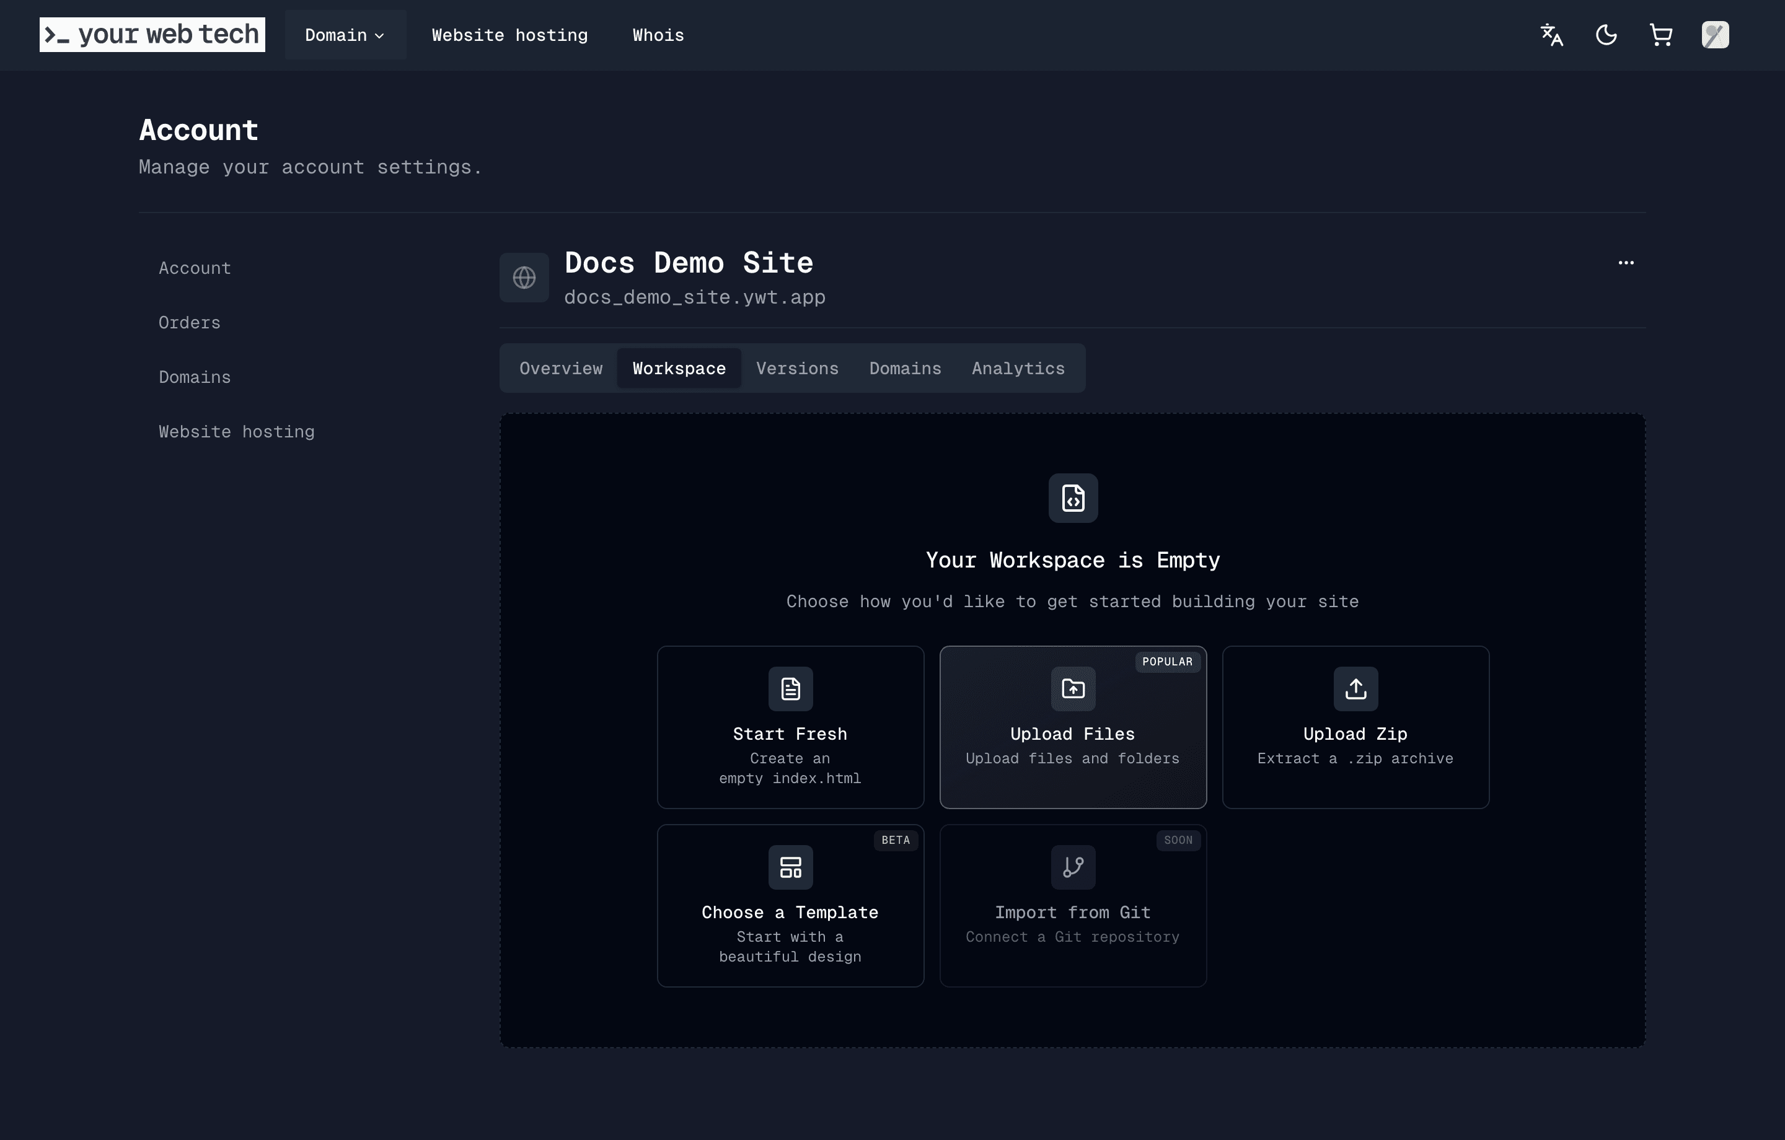Open the shopping cart
The image size is (1785, 1140).
click(x=1661, y=35)
